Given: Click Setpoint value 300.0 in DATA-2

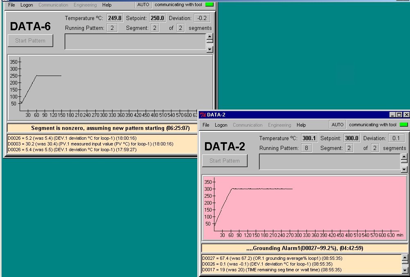Looking at the screenshot, I should (351, 138).
